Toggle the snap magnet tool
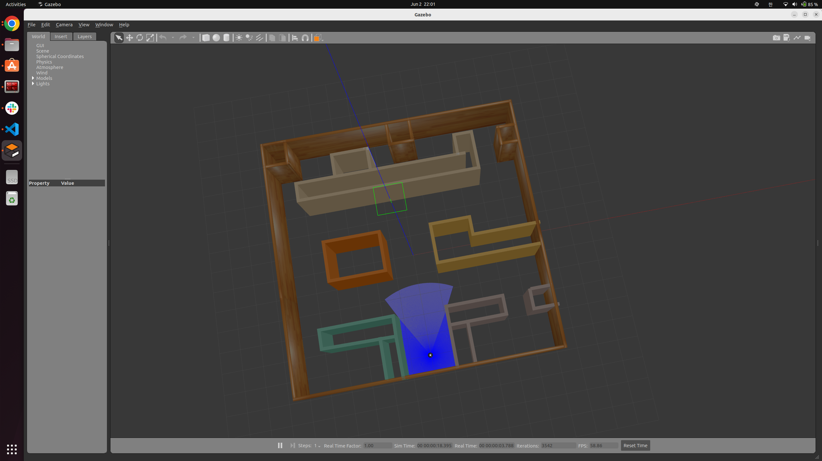Viewport: 822px width, 461px height. pyautogui.click(x=305, y=38)
